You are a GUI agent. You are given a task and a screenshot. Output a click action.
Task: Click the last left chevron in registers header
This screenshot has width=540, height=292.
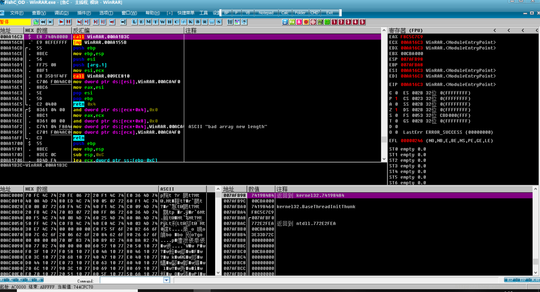pos(537,30)
